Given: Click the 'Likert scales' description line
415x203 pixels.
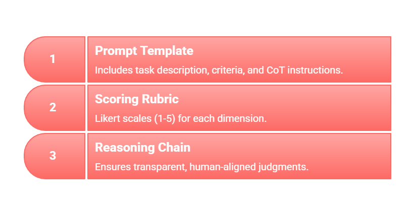Looking at the screenshot, I should [x=180, y=118].
